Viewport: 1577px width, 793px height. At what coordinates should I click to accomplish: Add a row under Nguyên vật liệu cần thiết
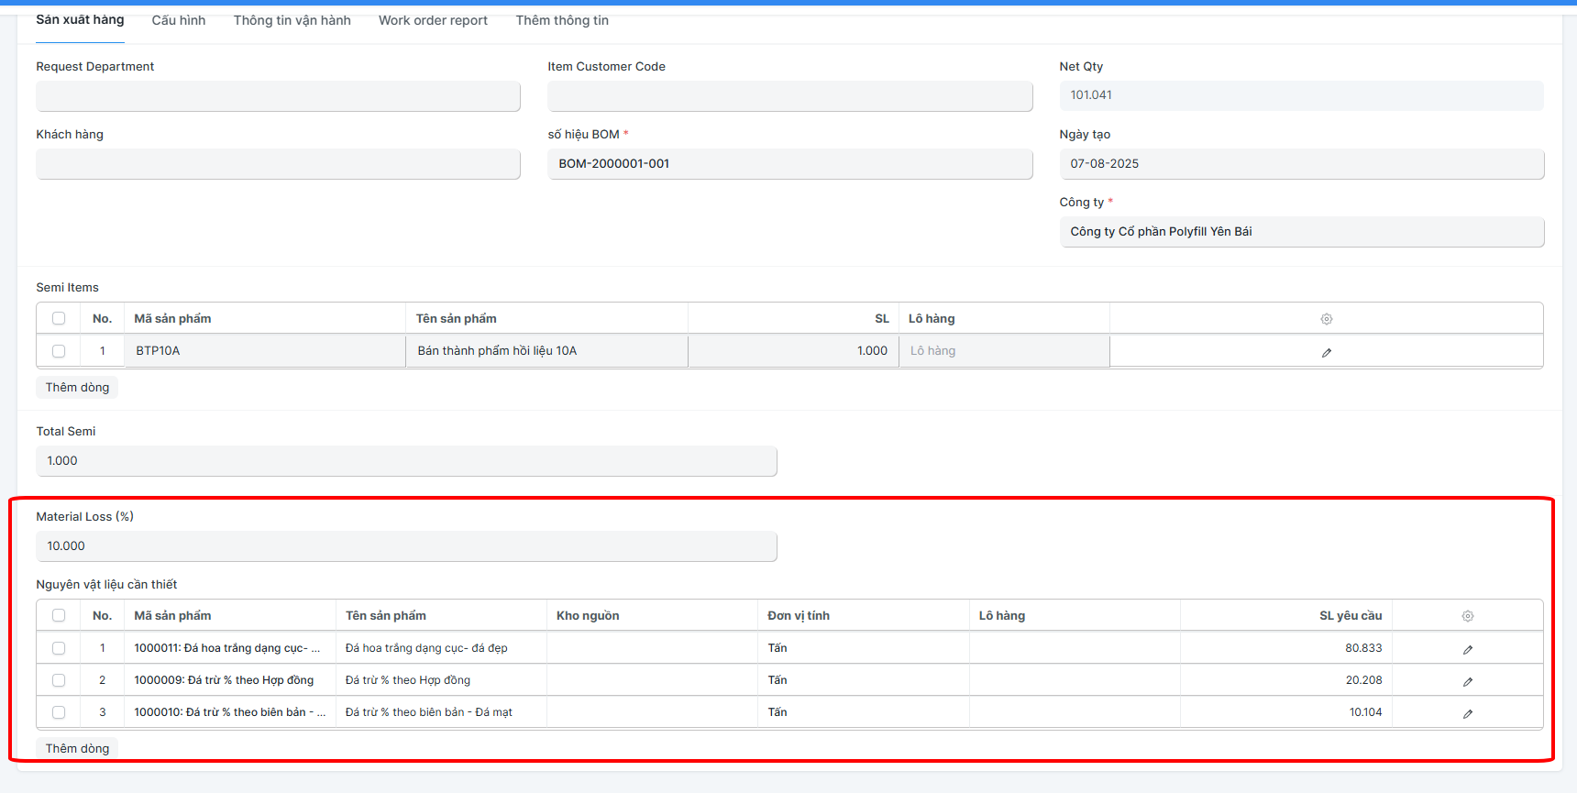[x=77, y=748]
